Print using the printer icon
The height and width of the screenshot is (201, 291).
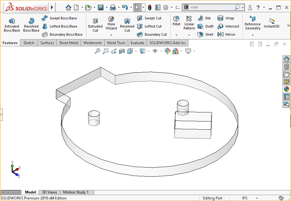click(x=113, y=8)
